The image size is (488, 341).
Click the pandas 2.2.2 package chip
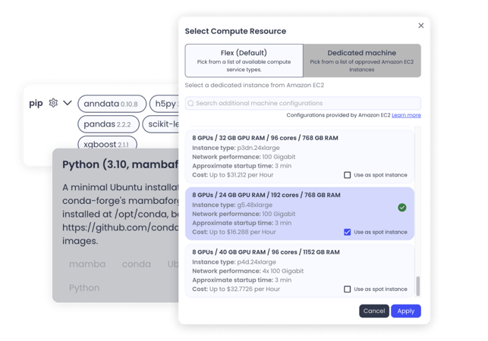pos(109,124)
